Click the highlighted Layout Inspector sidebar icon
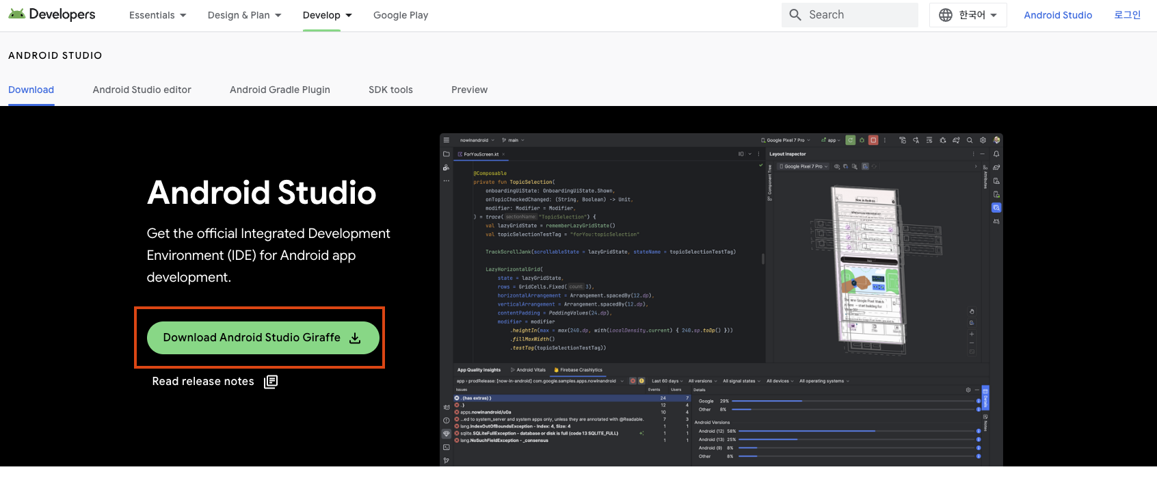 pos(996,207)
